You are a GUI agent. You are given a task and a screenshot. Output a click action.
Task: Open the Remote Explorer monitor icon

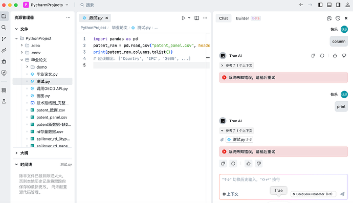pos(4,73)
